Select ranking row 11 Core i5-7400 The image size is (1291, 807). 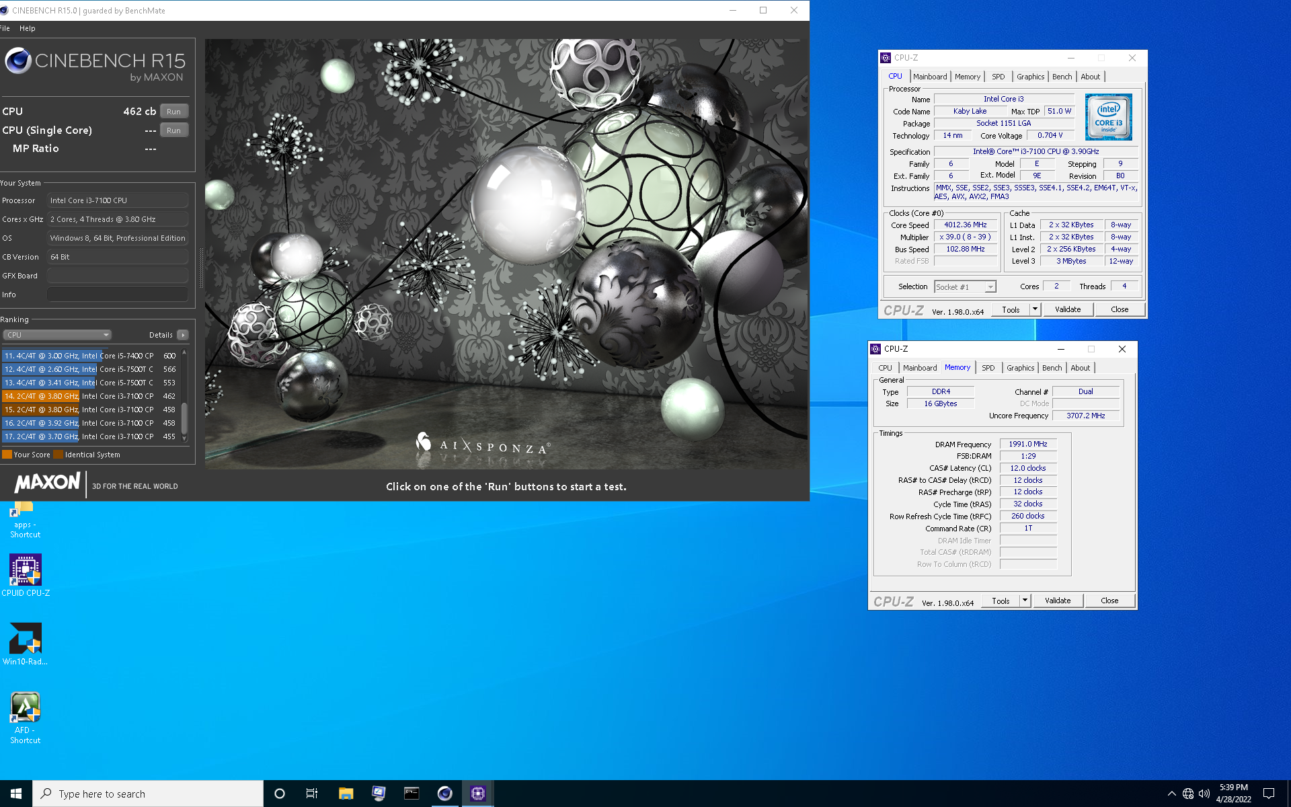tap(90, 356)
